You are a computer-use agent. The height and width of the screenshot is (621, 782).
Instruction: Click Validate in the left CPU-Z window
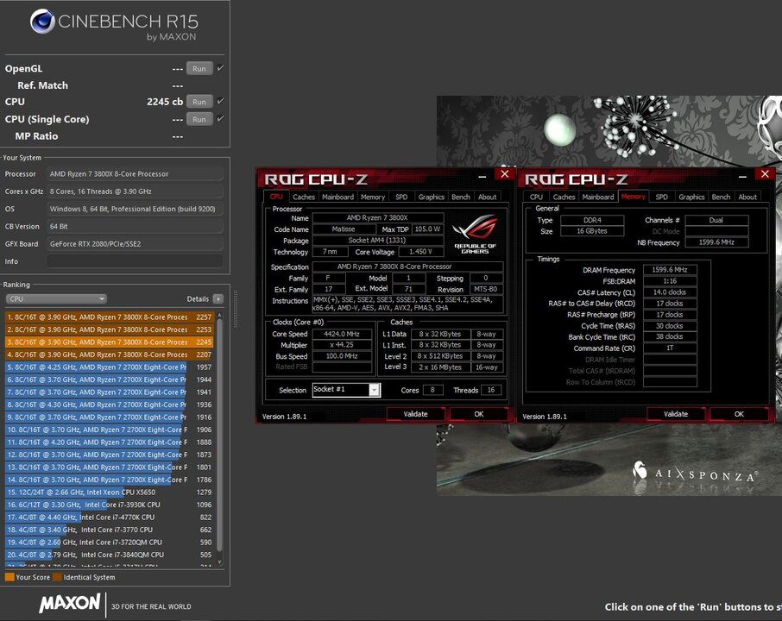click(x=415, y=414)
